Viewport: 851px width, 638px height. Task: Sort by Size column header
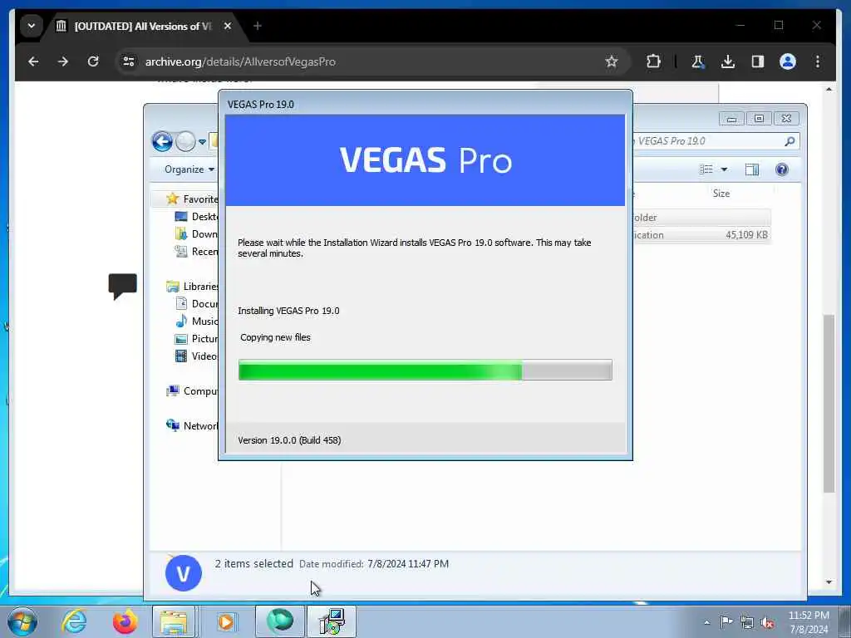(721, 193)
